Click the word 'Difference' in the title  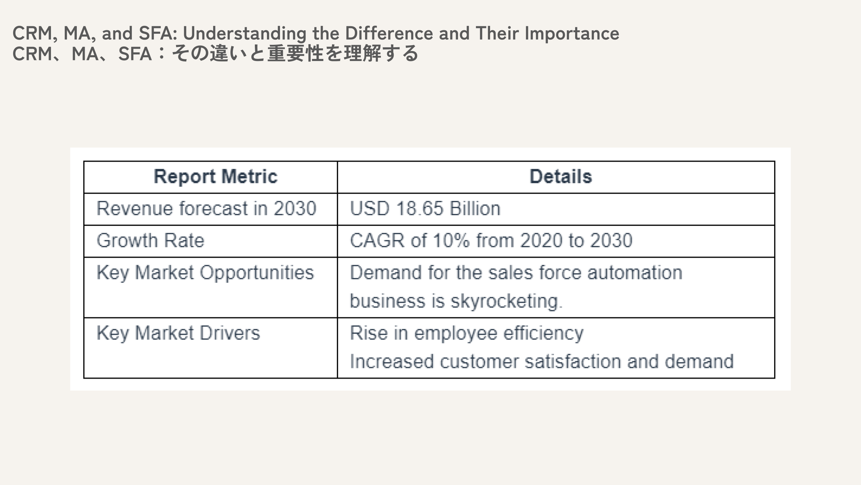pos(389,33)
